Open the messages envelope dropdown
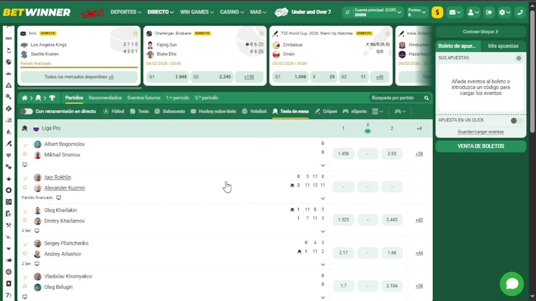The image size is (536, 301). coord(455,12)
